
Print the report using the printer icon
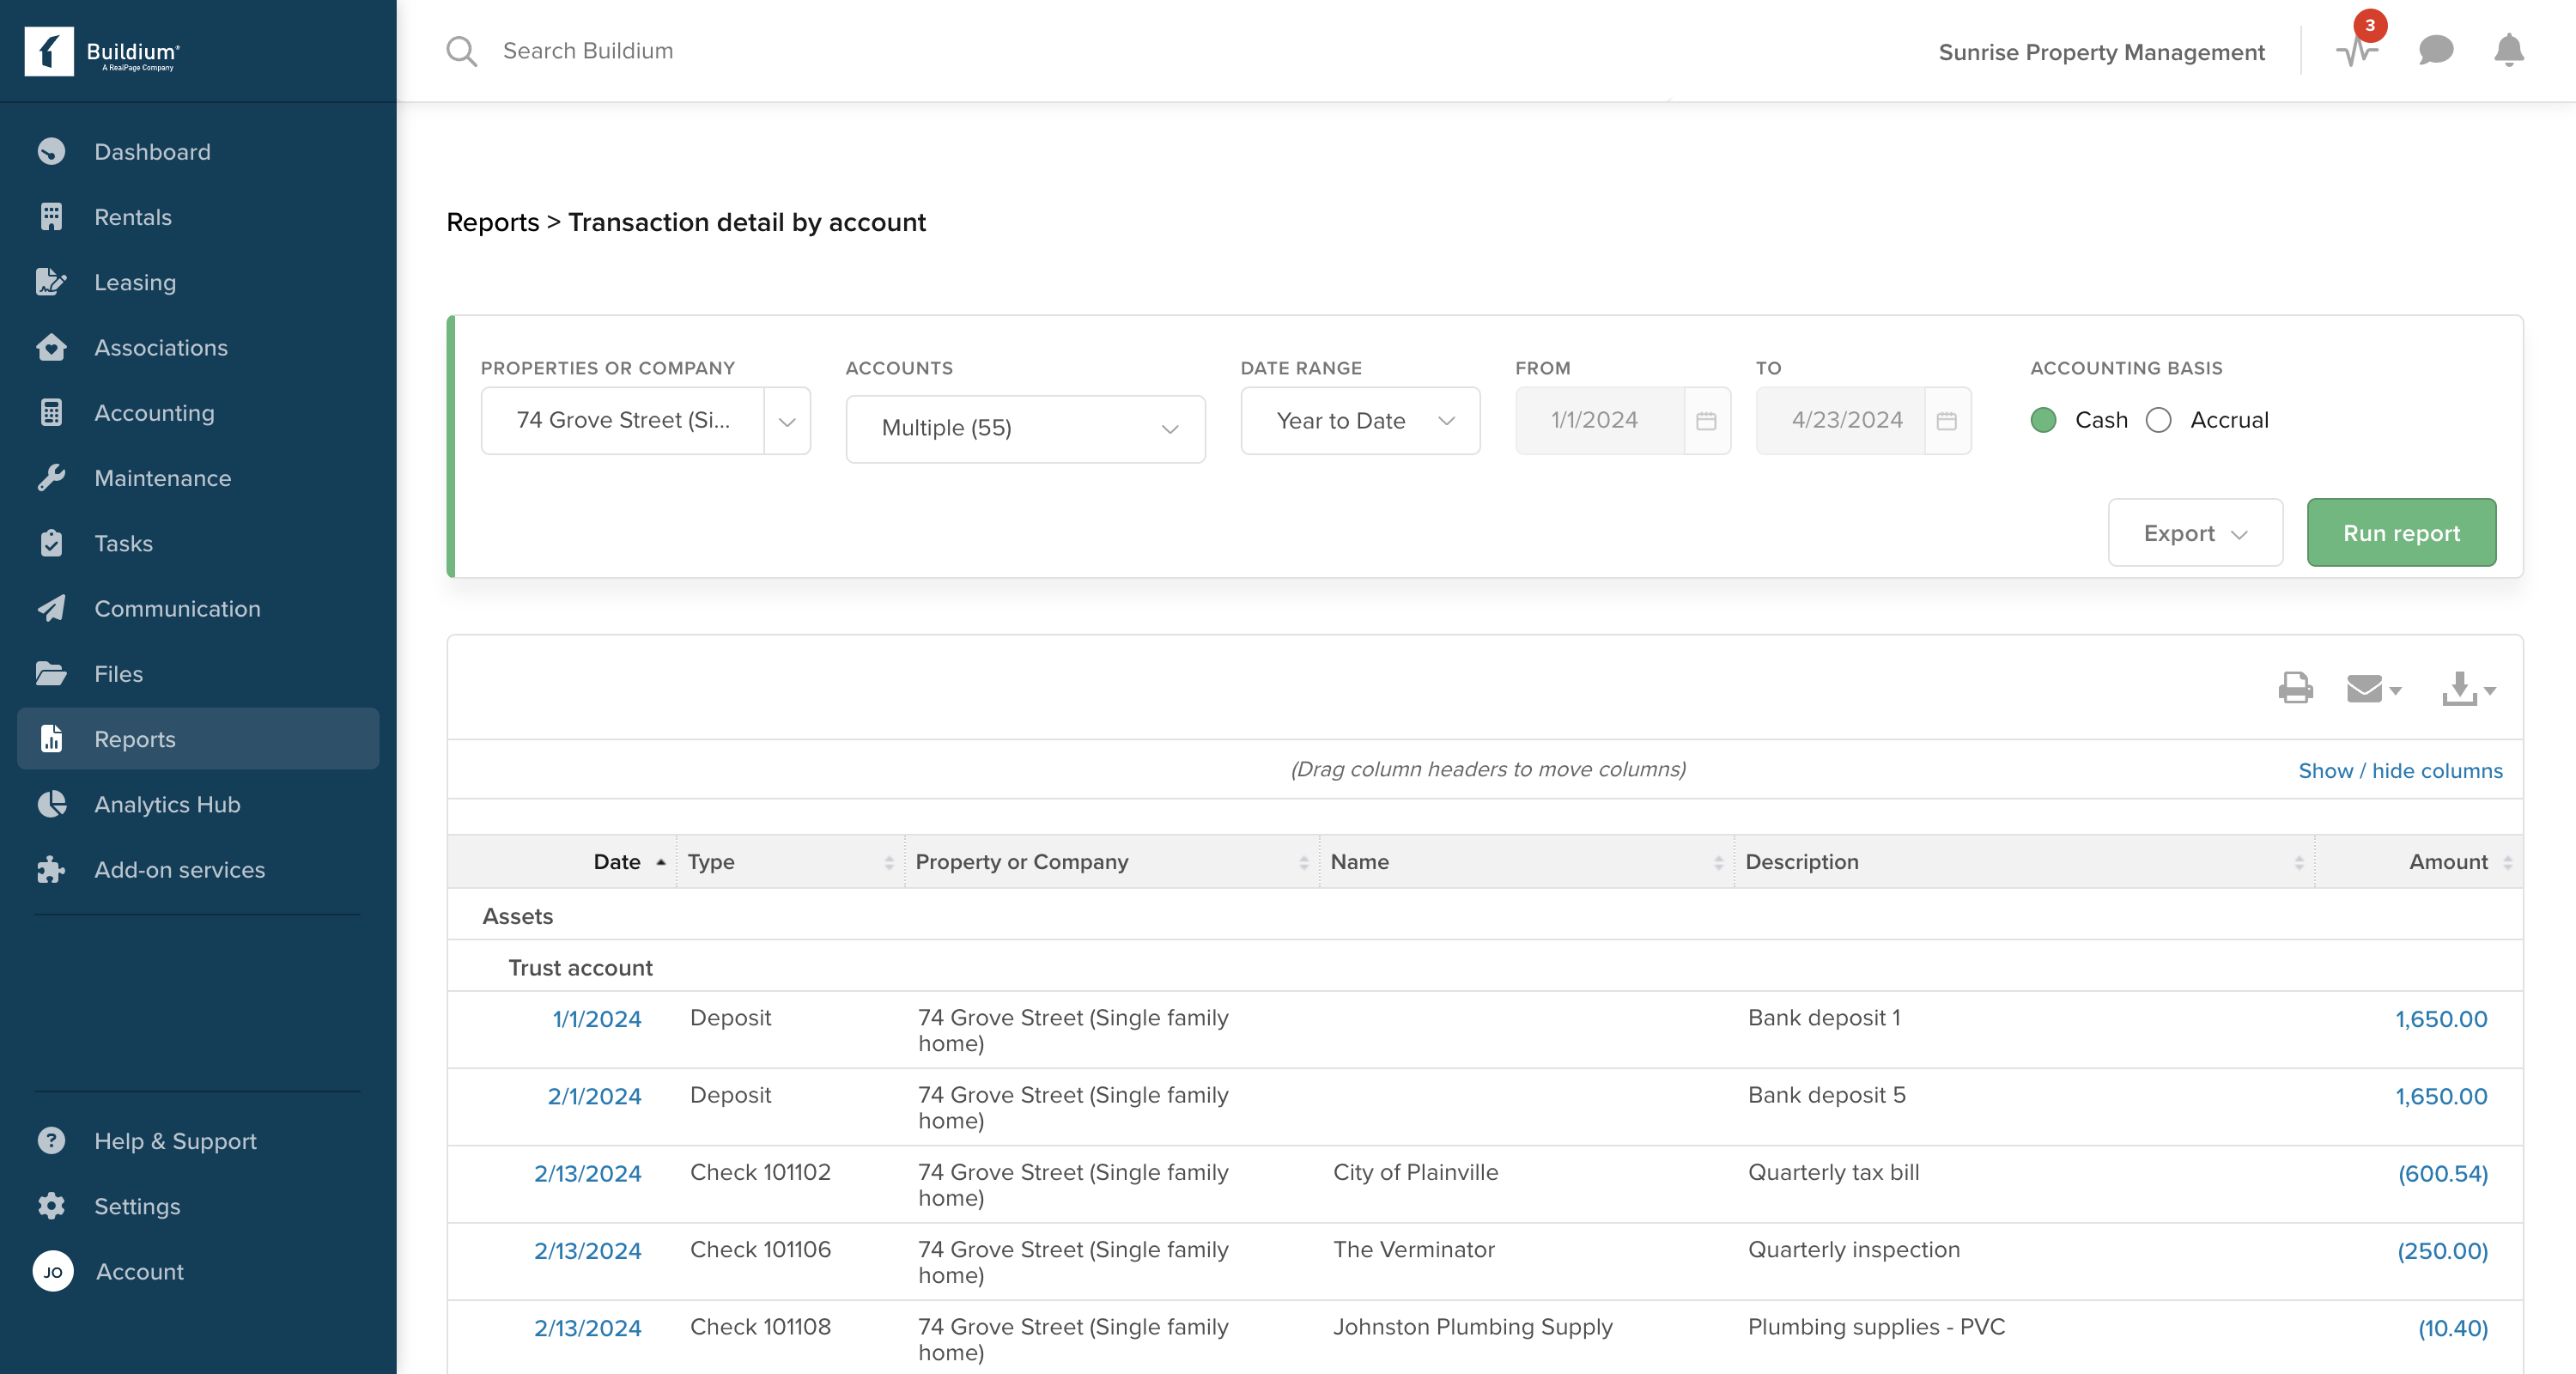click(x=2295, y=688)
